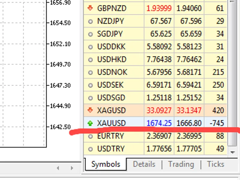This screenshot has height=180, width=240.
Task: Click the XAGUSD ask price 33.1347
Action: point(189,110)
